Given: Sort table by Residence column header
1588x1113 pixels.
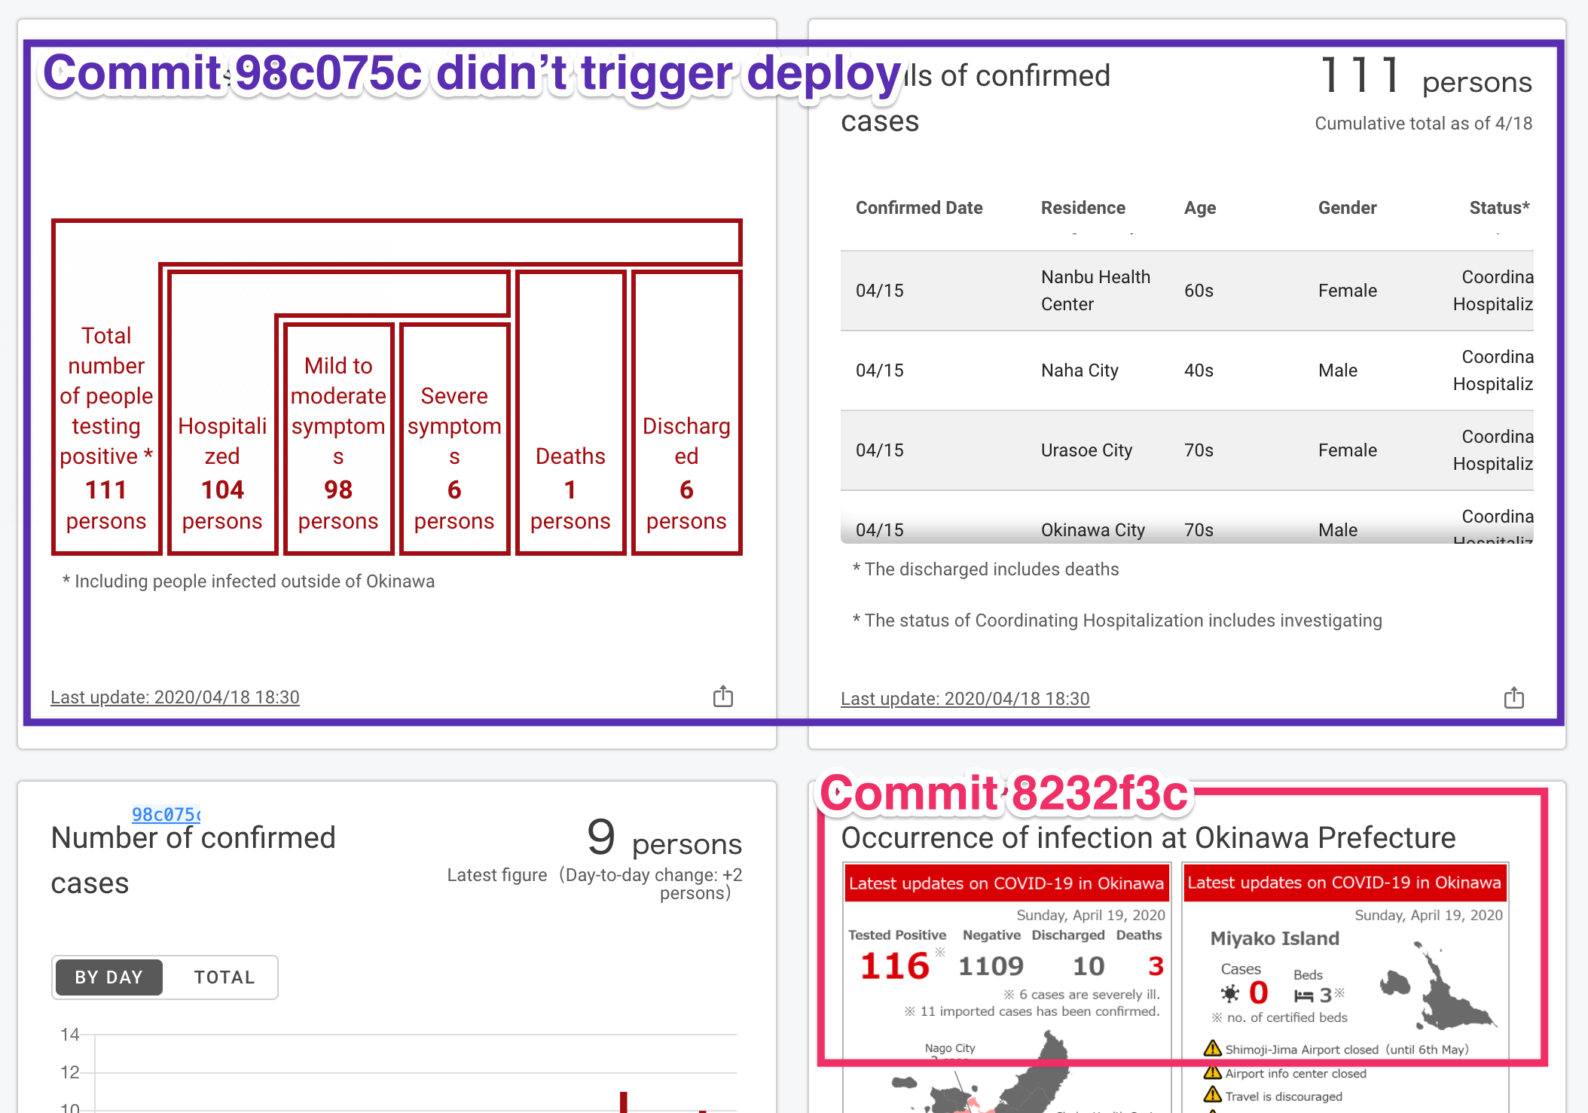Looking at the screenshot, I should click(1083, 208).
